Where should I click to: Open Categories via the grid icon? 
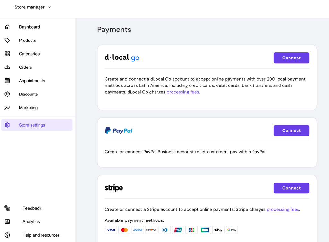pyautogui.click(x=7, y=54)
